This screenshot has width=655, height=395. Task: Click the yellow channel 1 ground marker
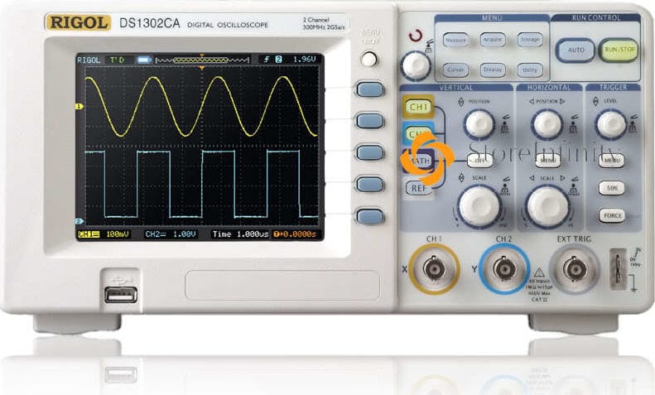click(79, 107)
